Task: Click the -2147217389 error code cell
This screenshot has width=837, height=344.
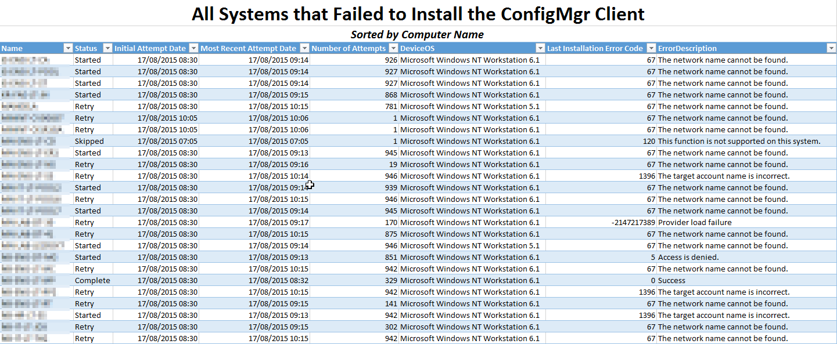Action: pyautogui.click(x=633, y=223)
